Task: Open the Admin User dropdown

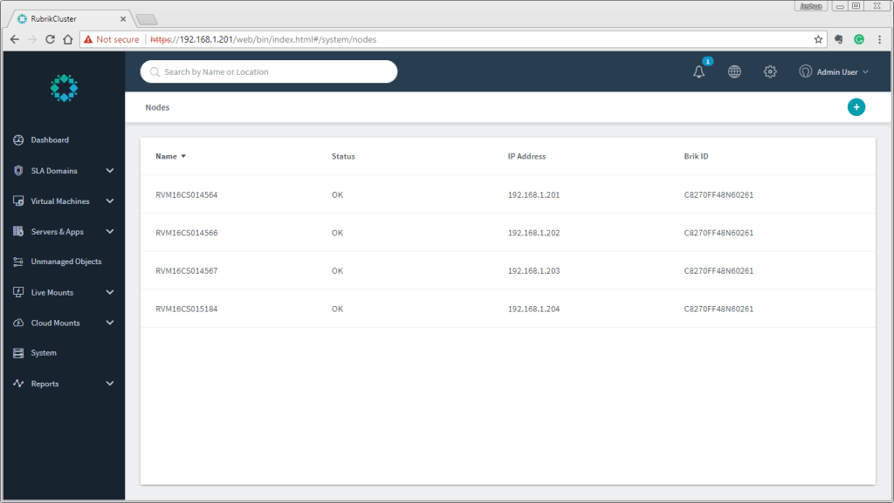Action: pyautogui.click(x=834, y=71)
